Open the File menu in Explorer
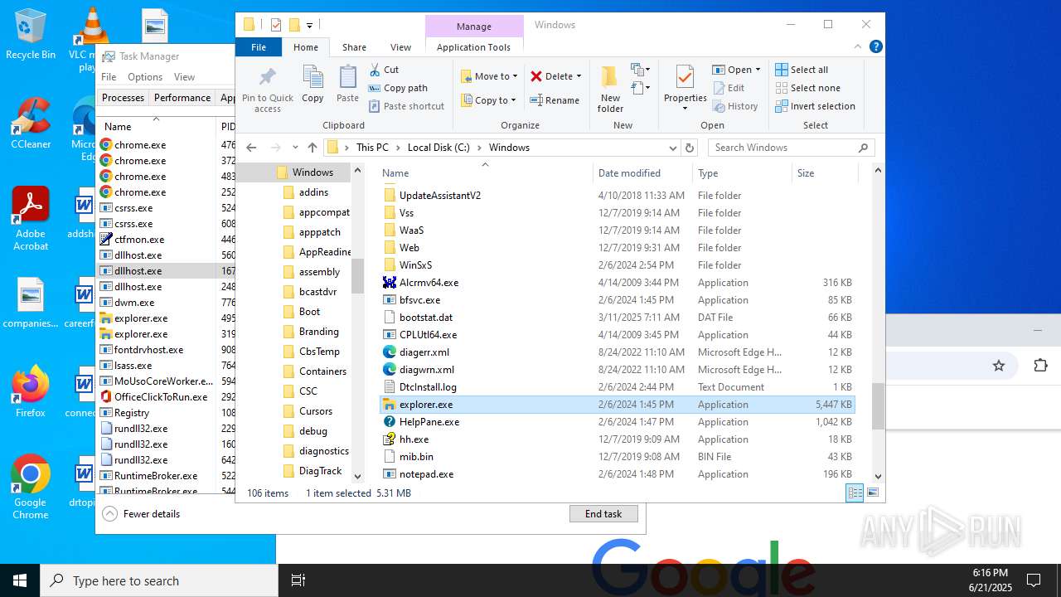 [x=259, y=47]
